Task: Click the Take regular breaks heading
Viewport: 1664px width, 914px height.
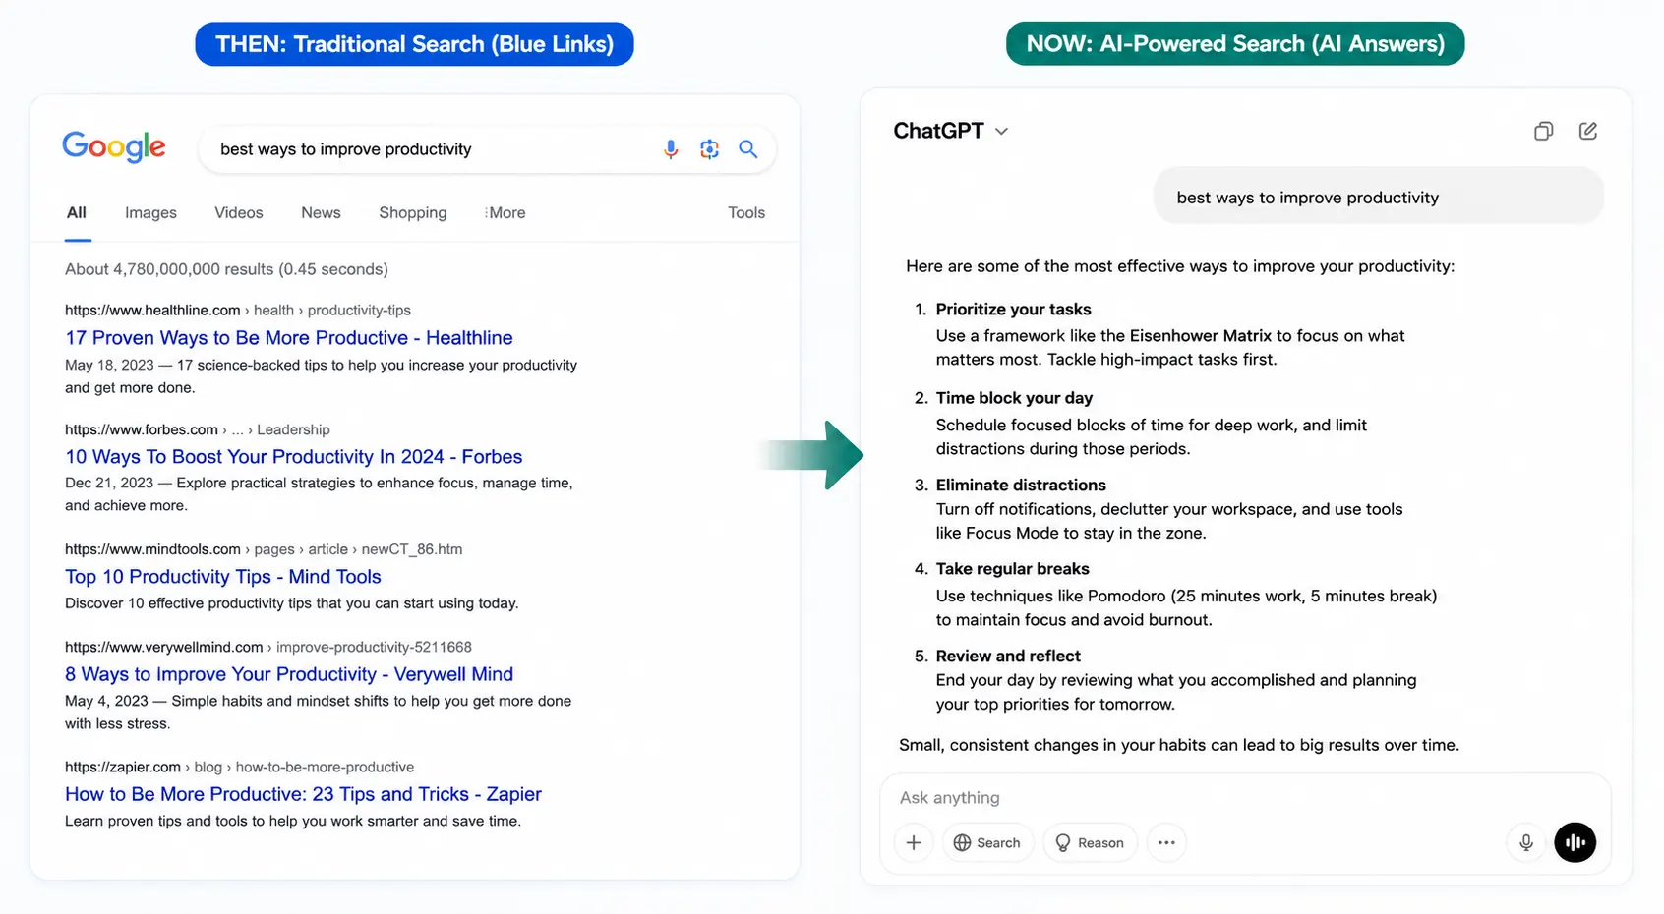Action: point(1012,568)
